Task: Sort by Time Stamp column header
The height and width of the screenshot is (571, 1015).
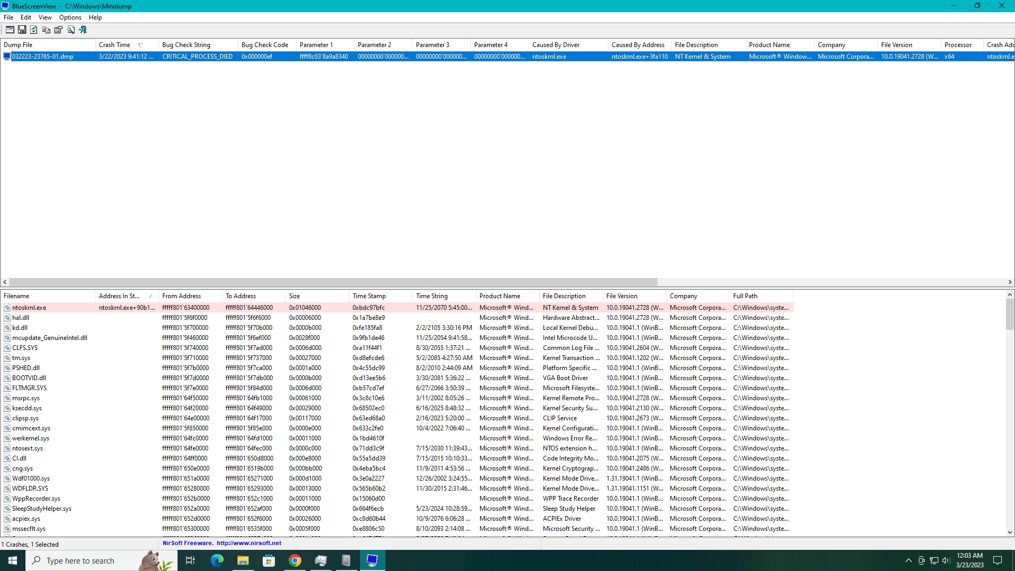Action: [381, 296]
